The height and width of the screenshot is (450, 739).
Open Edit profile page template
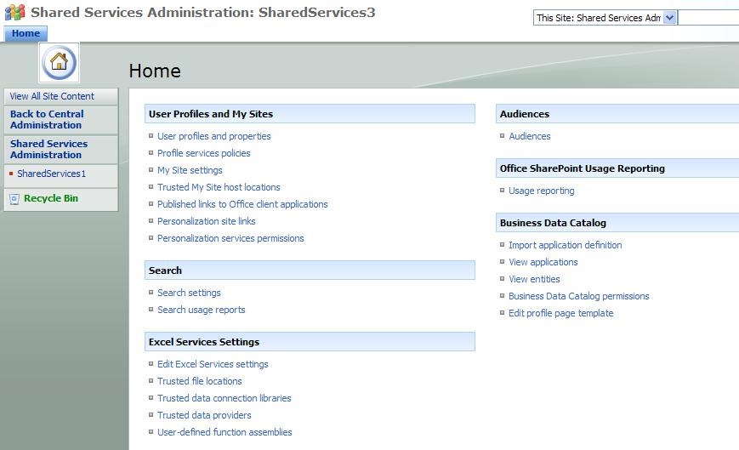click(x=561, y=313)
